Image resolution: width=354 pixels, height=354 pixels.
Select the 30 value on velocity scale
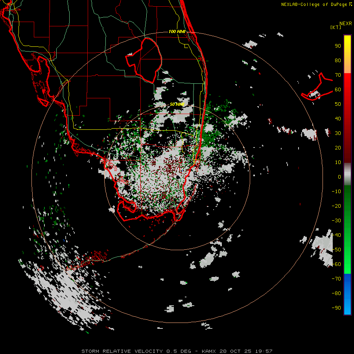pos(338,133)
